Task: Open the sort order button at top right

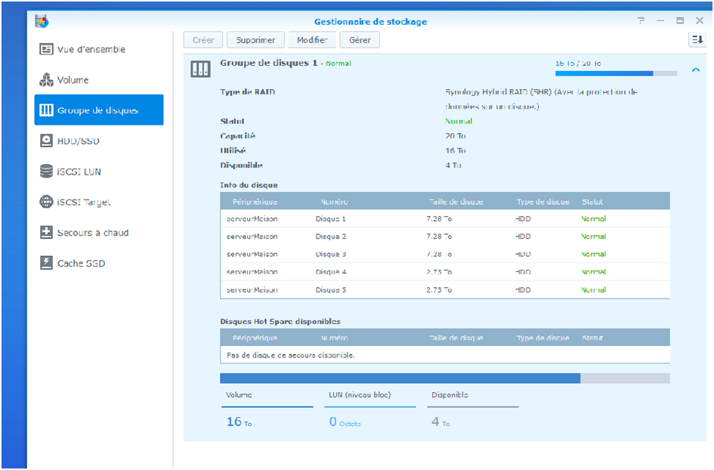Action: tap(697, 40)
